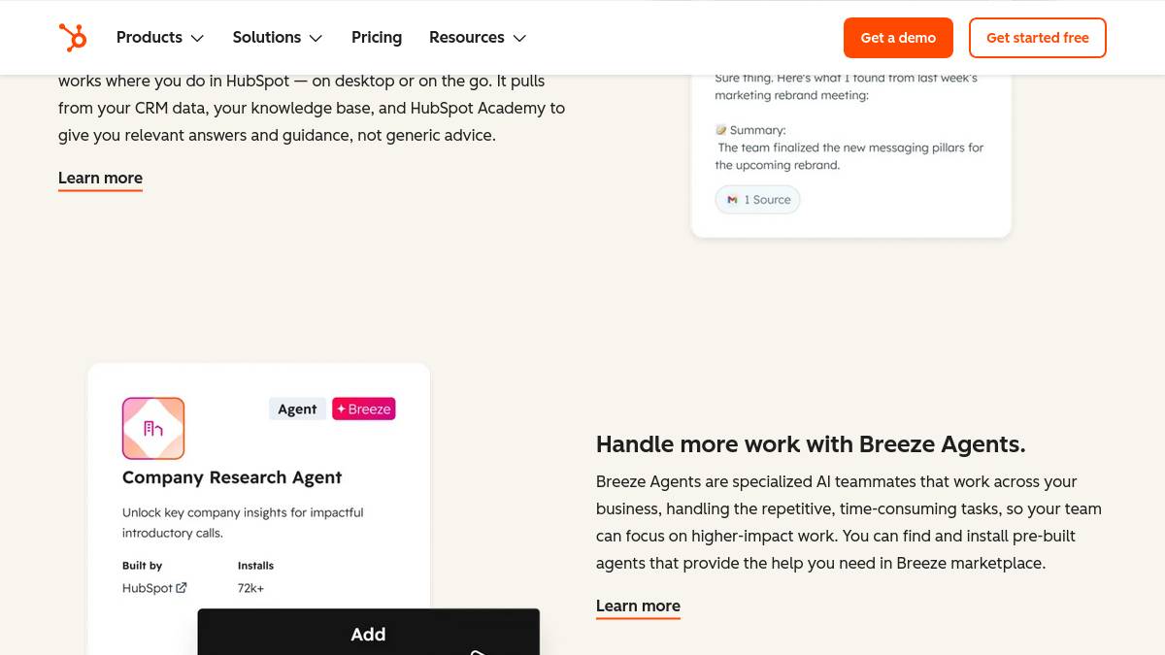Follow Learn more under the Breeze Agents paragraph
The image size is (1165, 655).
[638, 606]
